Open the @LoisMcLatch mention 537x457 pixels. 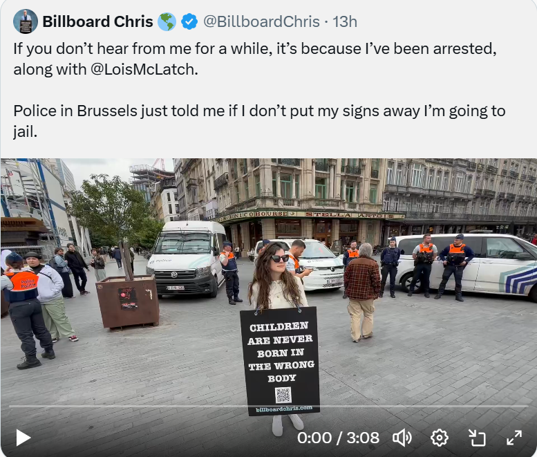[144, 70]
